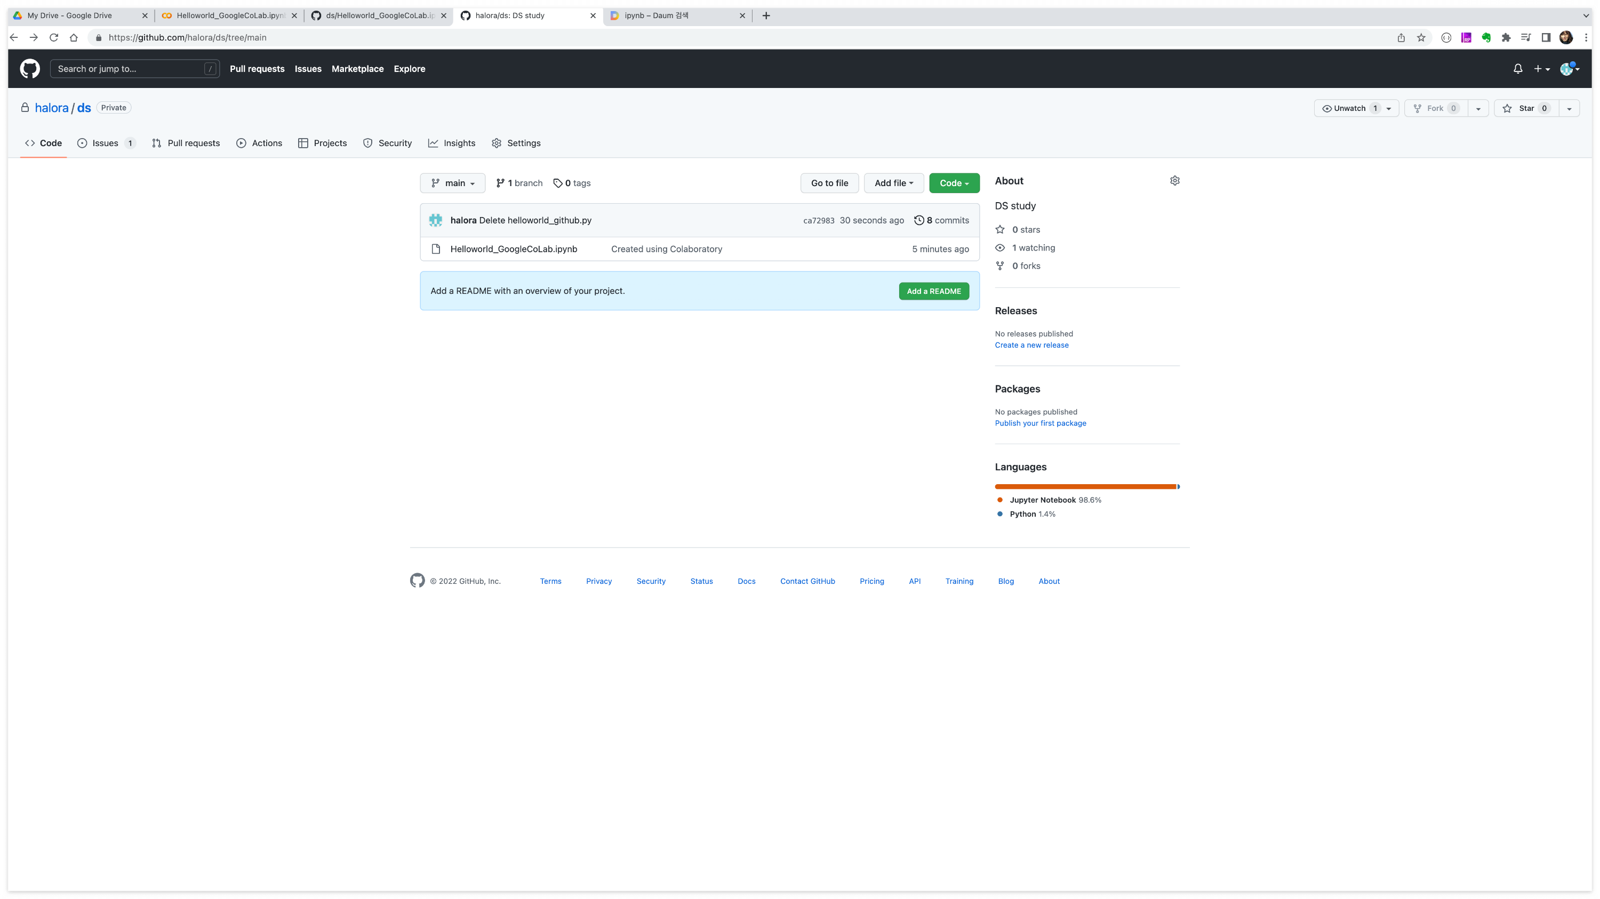Open main branch selector dropdown

pos(453,183)
